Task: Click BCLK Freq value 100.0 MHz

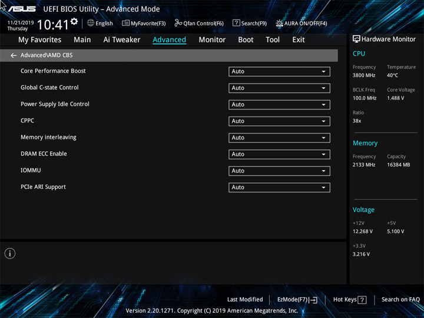Action: [x=365, y=98]
